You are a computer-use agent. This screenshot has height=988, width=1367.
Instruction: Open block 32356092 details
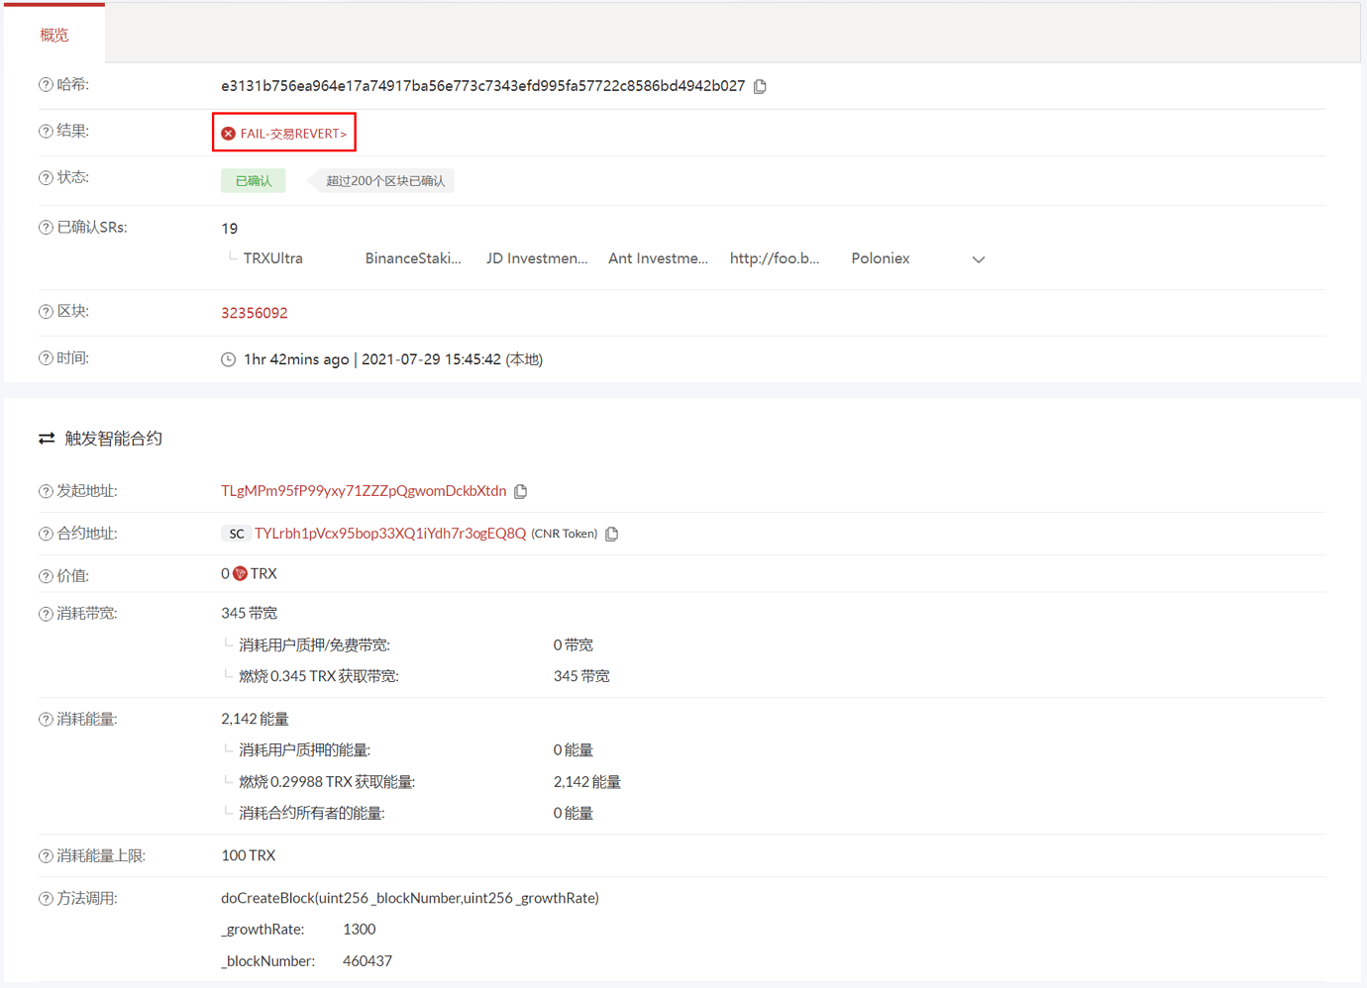255,312
